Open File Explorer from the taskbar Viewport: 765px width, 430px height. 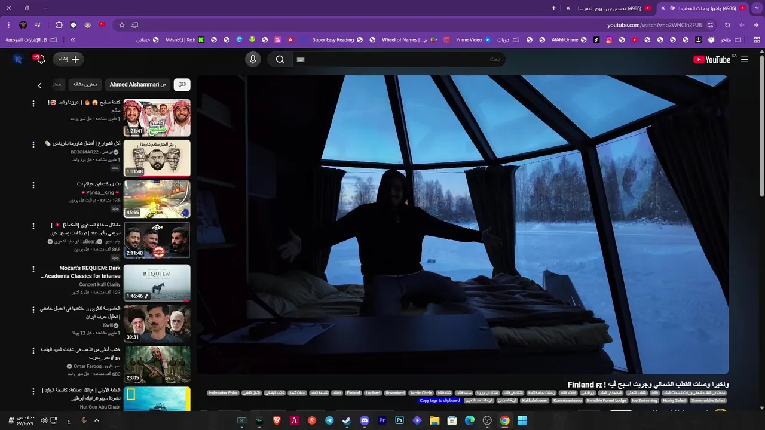point(434,421)
